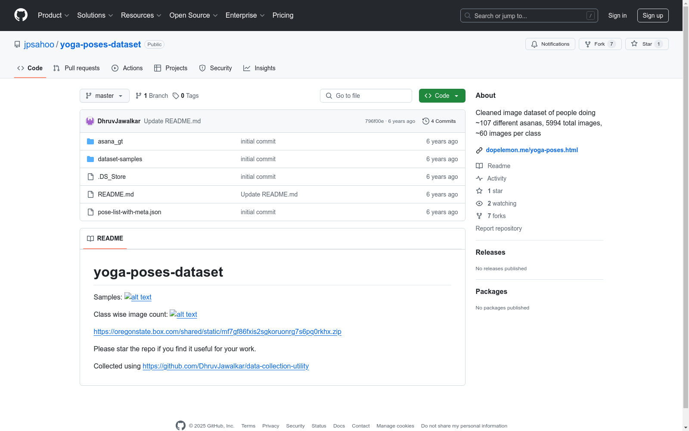
Task: Click the Report repository link
Action: click(x=499, y=228)
